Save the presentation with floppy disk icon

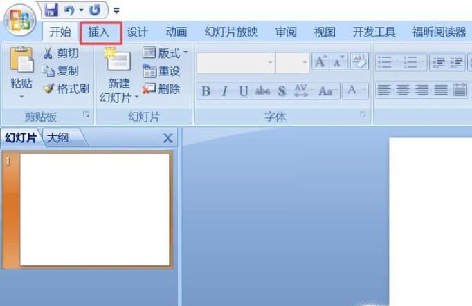tap(51, 10)
